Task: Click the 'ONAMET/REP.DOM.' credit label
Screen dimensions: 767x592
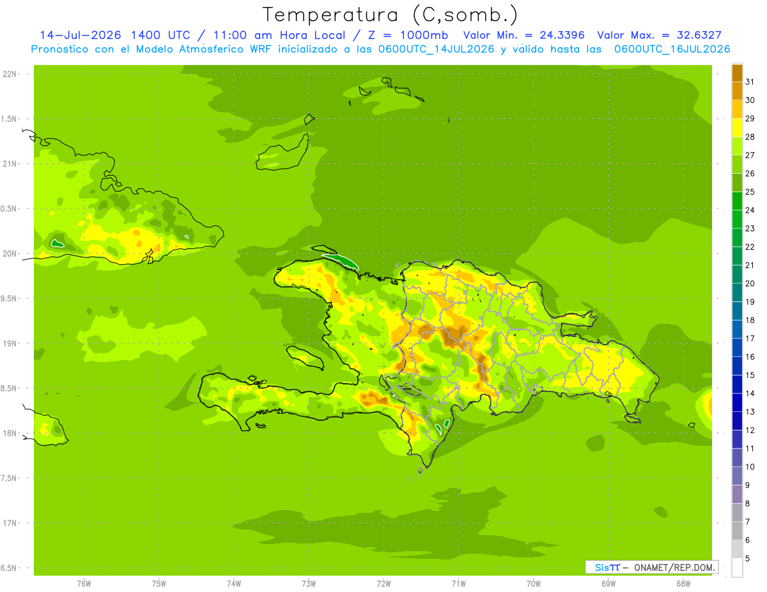Action: coord(674,567)
